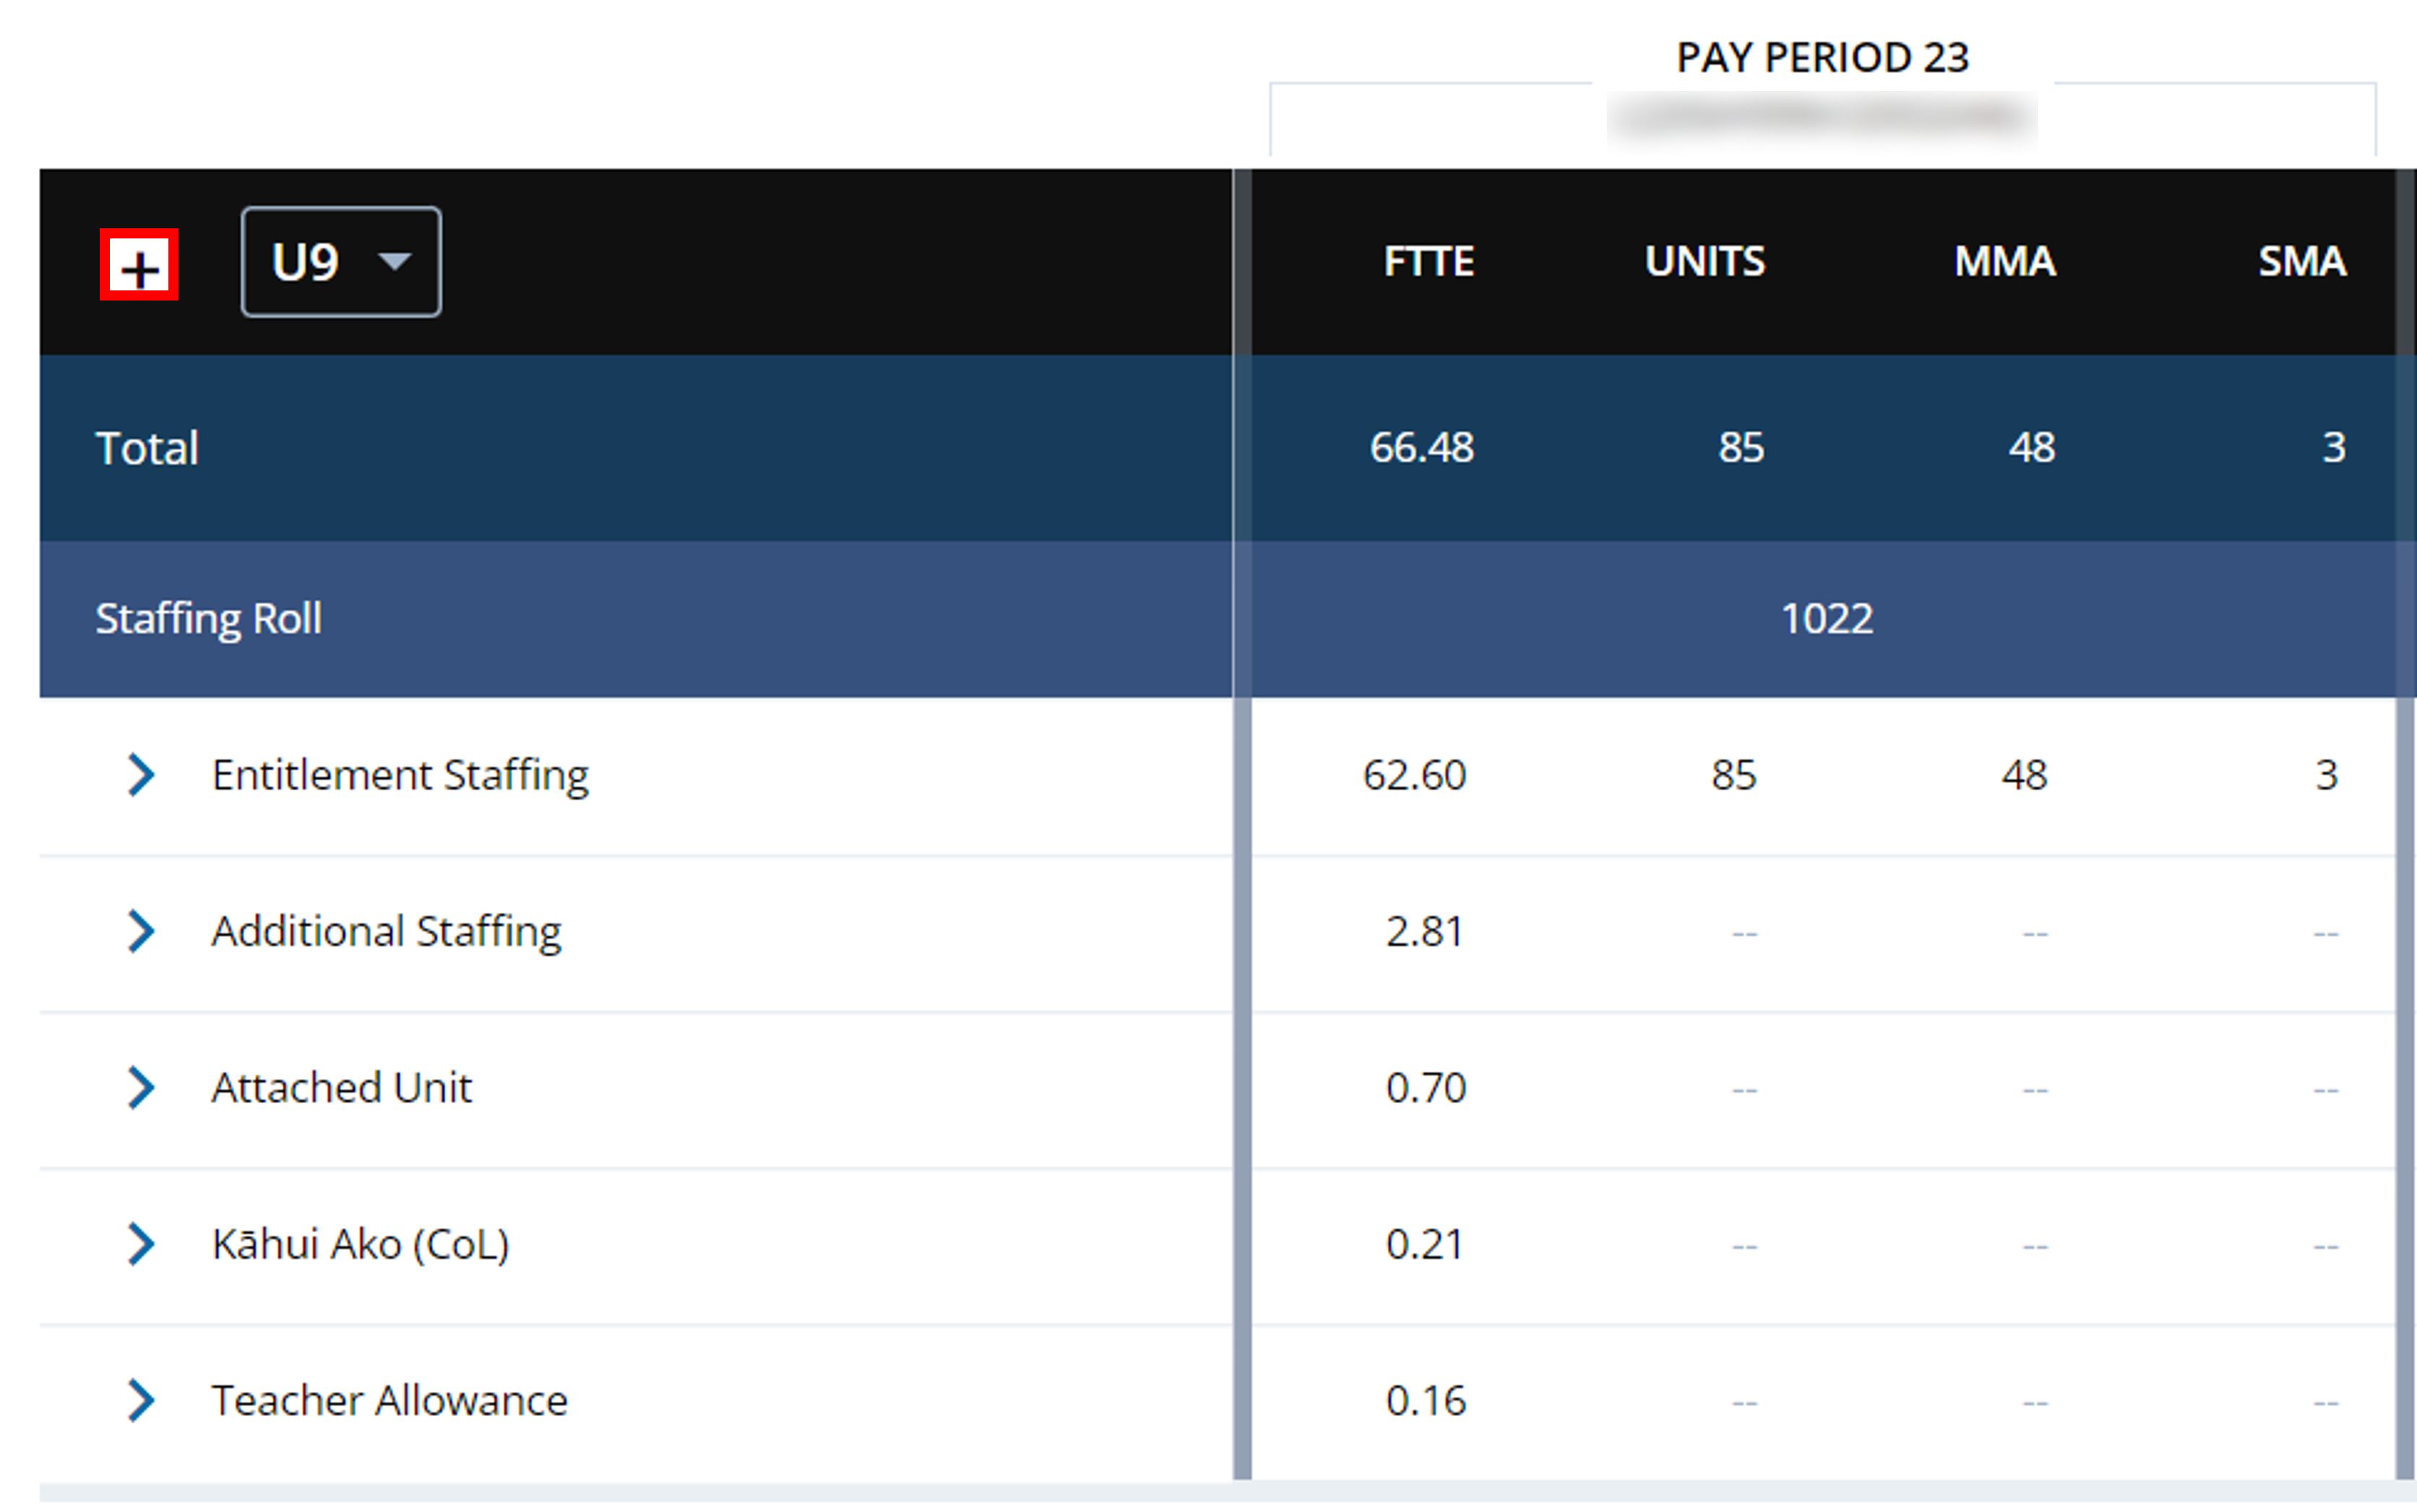Click the Total FTTE value 66.48
This screenshot has width=2417, height=1512.
tap(1422, 448)
